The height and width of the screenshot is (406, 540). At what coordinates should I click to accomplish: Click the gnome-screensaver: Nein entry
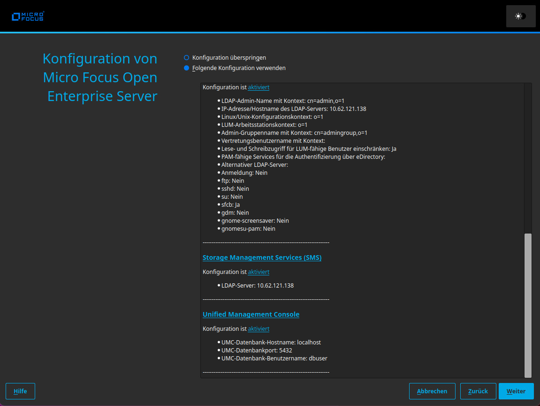tap(255, 220)
